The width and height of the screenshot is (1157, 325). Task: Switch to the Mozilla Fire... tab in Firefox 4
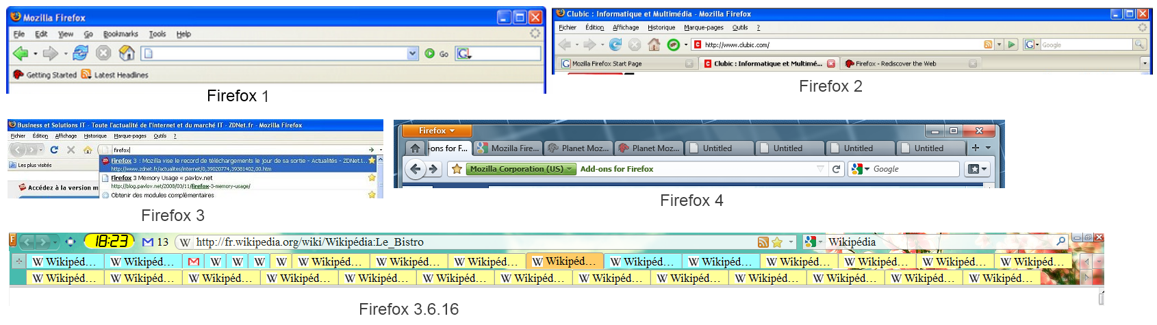[508, 148]
